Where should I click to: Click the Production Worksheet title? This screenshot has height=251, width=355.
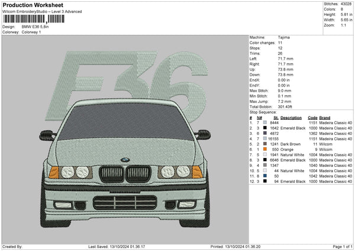33,5
